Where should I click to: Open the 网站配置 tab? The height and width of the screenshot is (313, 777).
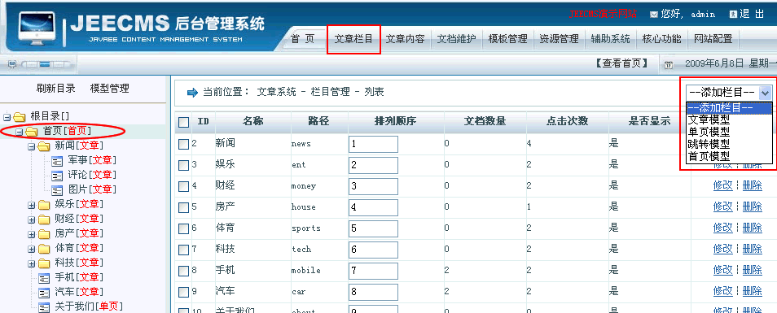[x=713, y=39]
